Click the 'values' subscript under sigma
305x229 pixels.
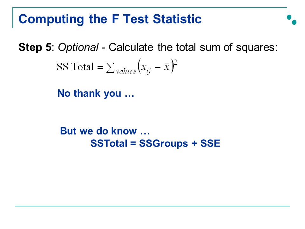(126, 72)
